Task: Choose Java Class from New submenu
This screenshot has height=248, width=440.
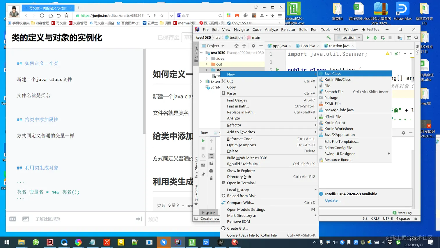Action: click(x=355, y=73)
